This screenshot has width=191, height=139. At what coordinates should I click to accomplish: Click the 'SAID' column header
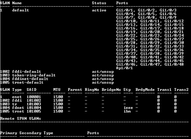(x=31, y=90)
